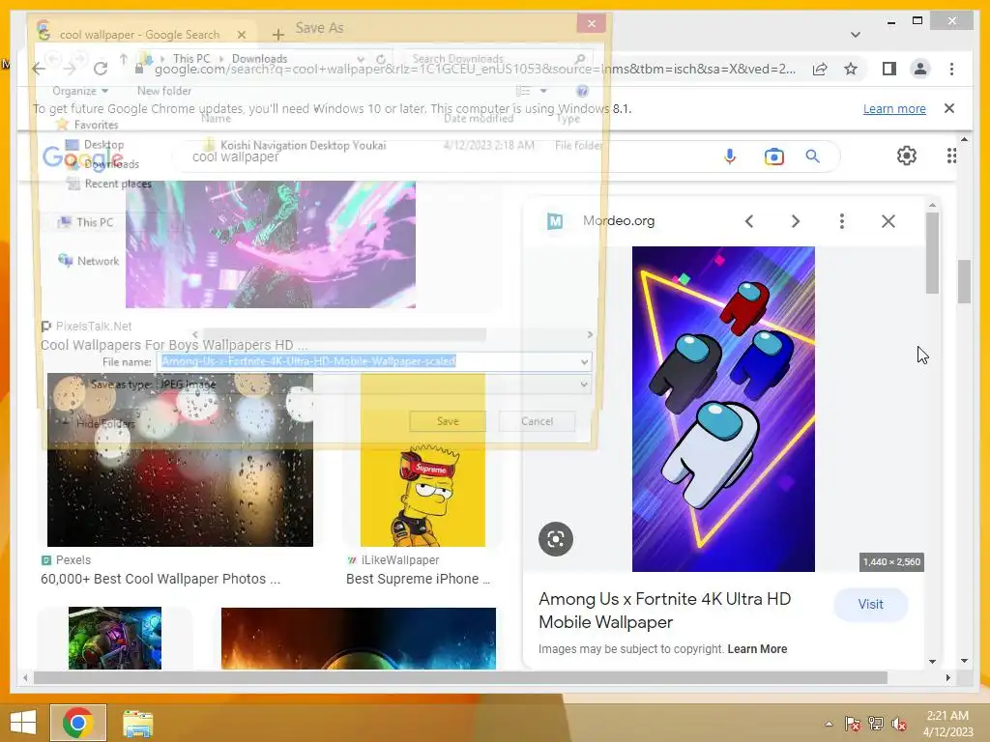990x742 pixels.
Task: Start voice search with the microphone icon
Action: (x=730, y=156)
